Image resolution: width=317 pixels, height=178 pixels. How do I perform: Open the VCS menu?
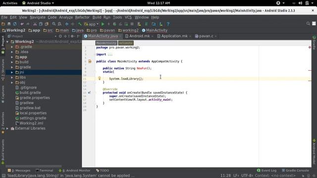coord(128,17)
